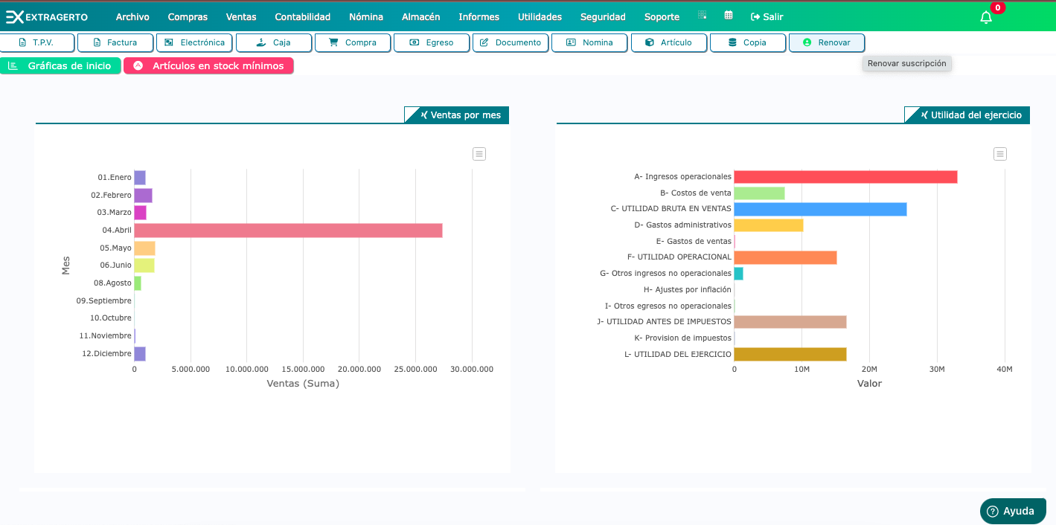
Task: Click the Extragerto logo
Action: click(48, 17)
